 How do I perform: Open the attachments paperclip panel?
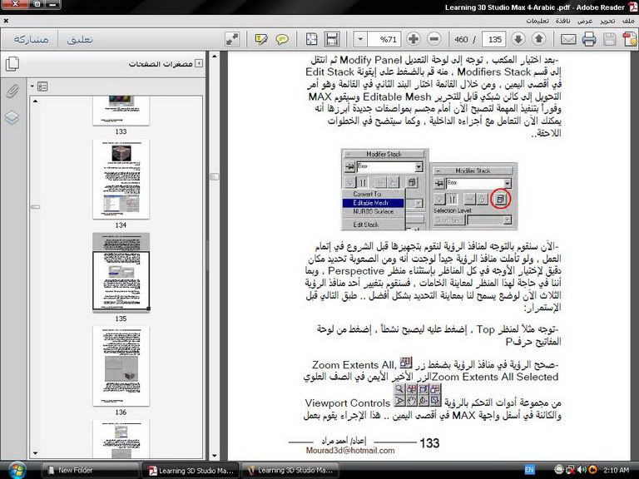pyautogui.click(x=12, y=91)
